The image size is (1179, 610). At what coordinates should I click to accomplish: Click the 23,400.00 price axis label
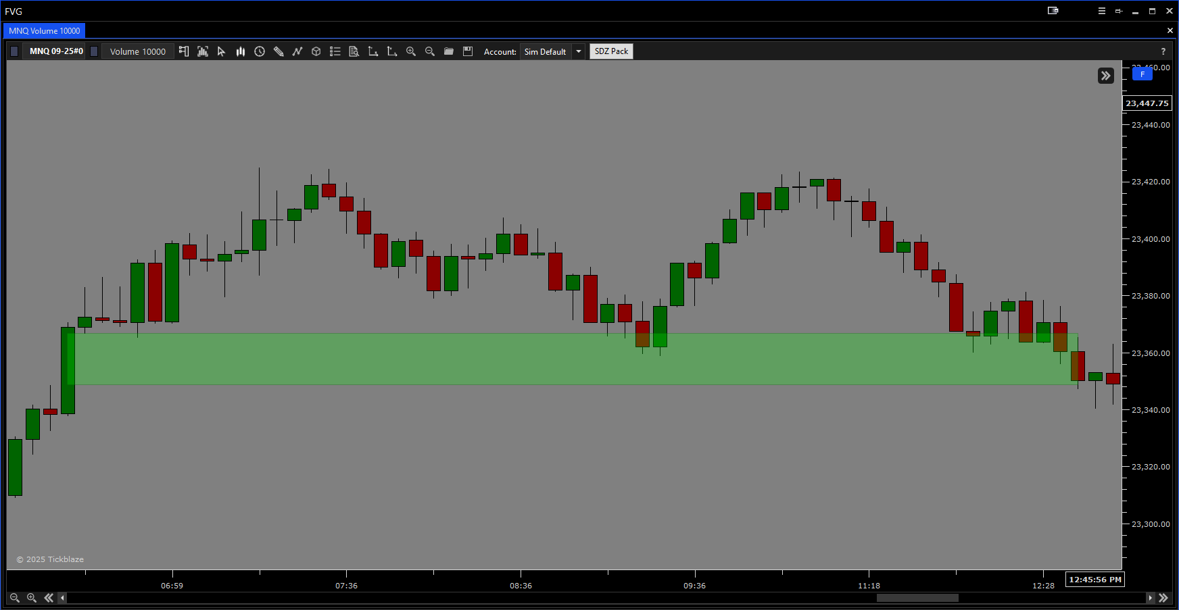(x=1151, y=239)
